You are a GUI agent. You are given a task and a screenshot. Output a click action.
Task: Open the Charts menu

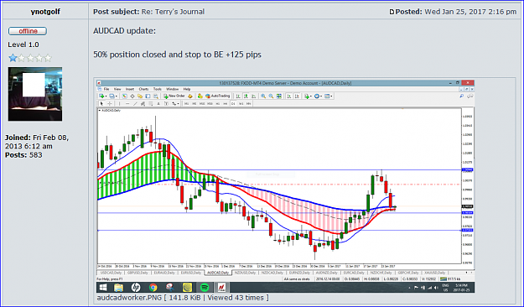[x=143, y=89]
